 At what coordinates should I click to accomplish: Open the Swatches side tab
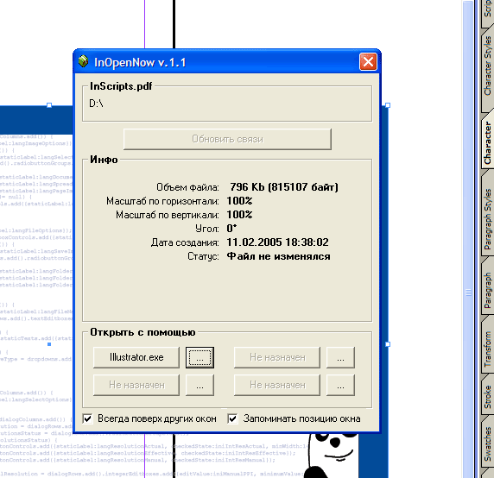(x=488, y=443)
